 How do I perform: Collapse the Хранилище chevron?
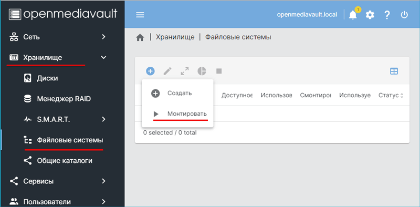pos(103,57)
